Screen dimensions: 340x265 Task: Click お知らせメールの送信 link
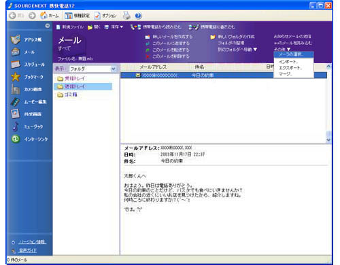click(x=292, y=37)
